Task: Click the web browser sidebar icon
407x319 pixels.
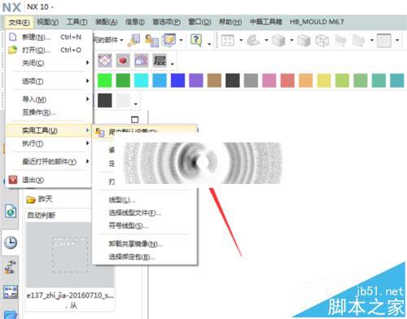Action: point(11,211)
